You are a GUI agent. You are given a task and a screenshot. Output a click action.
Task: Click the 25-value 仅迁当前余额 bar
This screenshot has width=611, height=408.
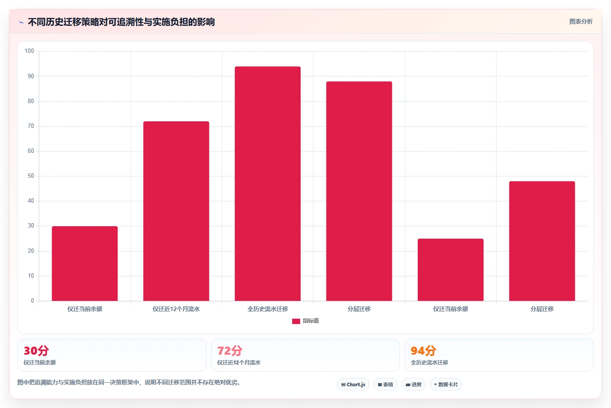(x=451, y=270)
